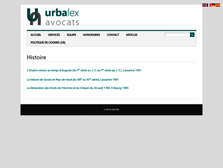Focus the search text field
Image resolution: width=223 pixels, height=168 pixels.
pos(177,35)
